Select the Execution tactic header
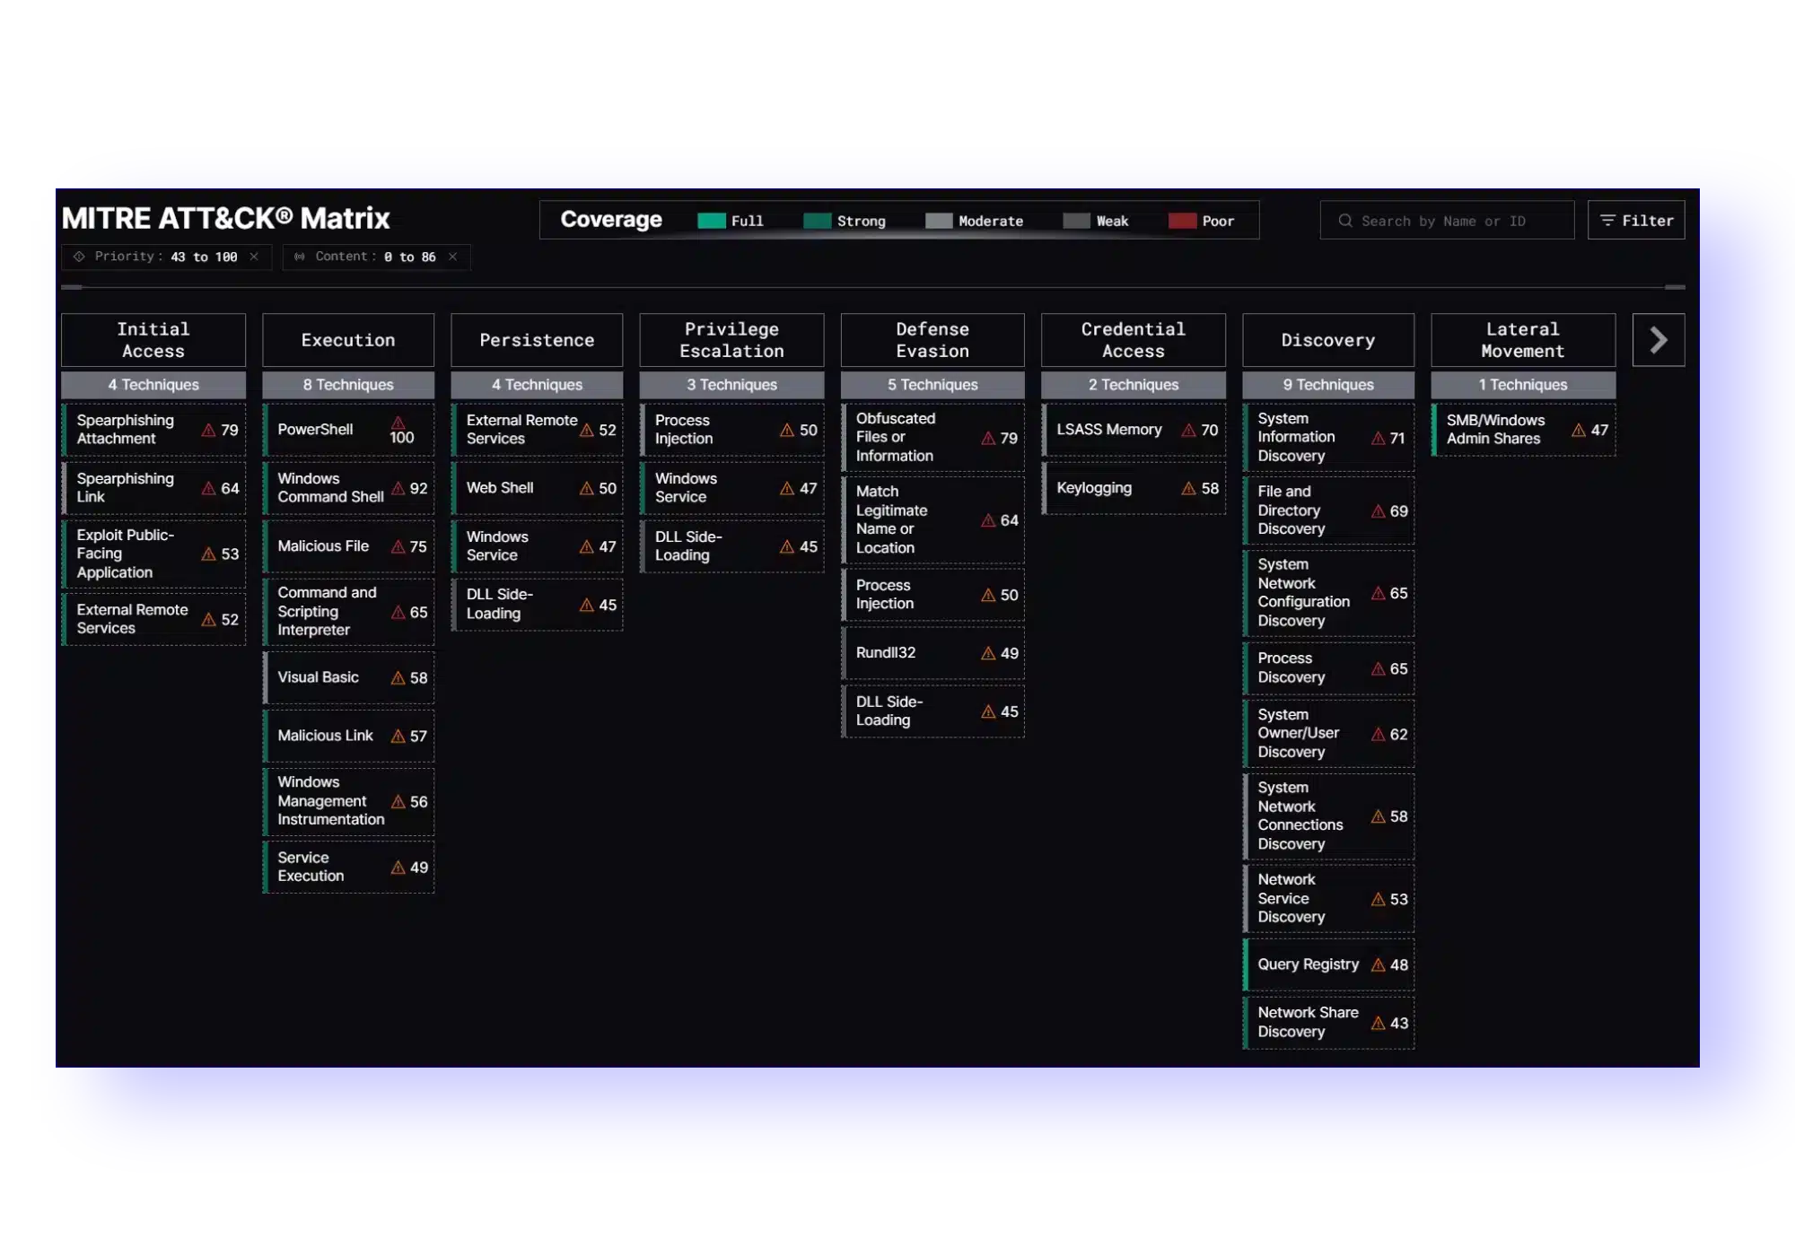This screenshot has width=1795, height=1256. 348,340
